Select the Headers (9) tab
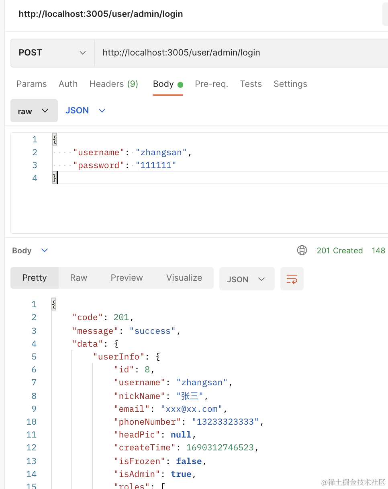The height and width of the screenshot is (489, 388). click(114, 84)
